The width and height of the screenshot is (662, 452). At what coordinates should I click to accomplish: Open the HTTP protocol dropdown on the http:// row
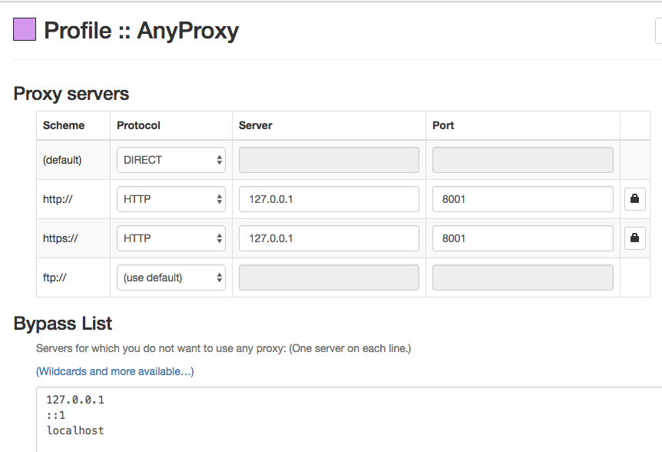coord(170,198)
